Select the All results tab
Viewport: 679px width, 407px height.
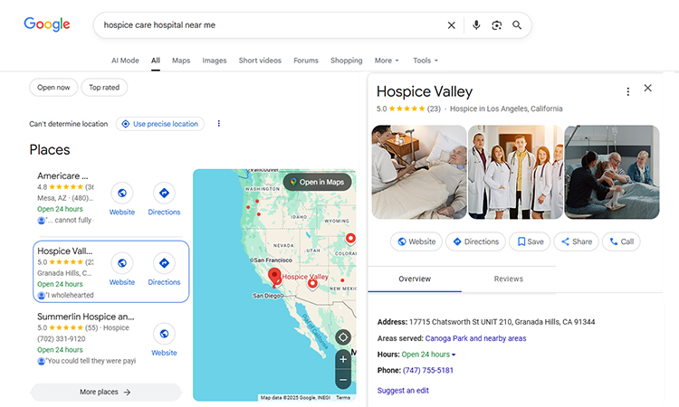[x=156, y=61]
